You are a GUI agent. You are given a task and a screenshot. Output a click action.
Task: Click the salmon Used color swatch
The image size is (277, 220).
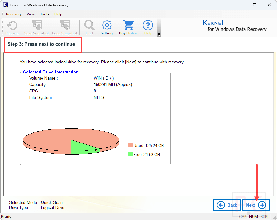pyautogui.click(x=130, y=145)
